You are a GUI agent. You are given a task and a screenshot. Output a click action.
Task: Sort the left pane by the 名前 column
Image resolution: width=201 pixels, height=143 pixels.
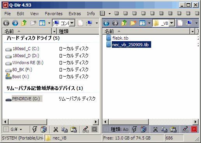[27, 31]
